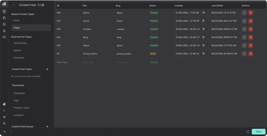The height and width of the screenshot is (136, 267).
Task: Open the Blog page editor arrow
Action: coord(244,37)
